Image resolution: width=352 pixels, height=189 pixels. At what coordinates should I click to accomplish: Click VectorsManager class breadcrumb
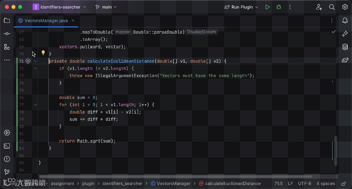point(170,183)
